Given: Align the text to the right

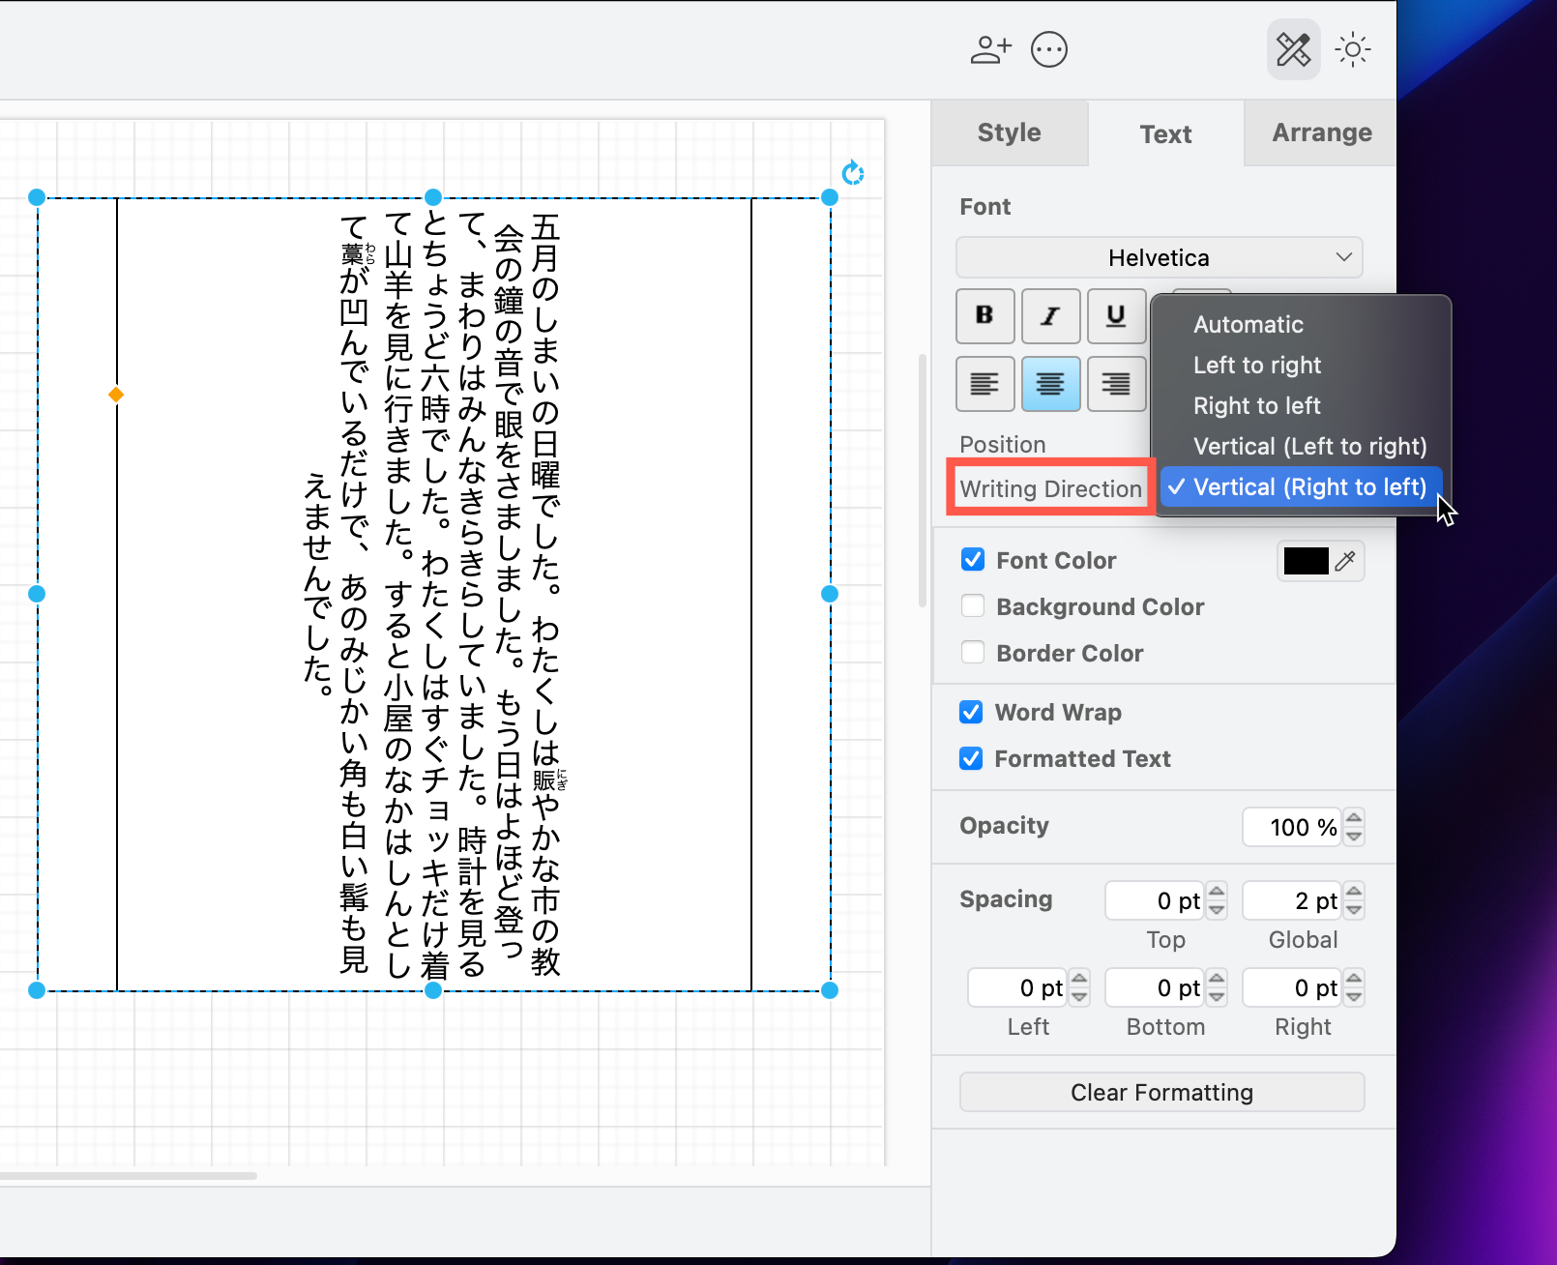Looking at the screenshot, I should pyautogui.click(x=1116, y=384).
